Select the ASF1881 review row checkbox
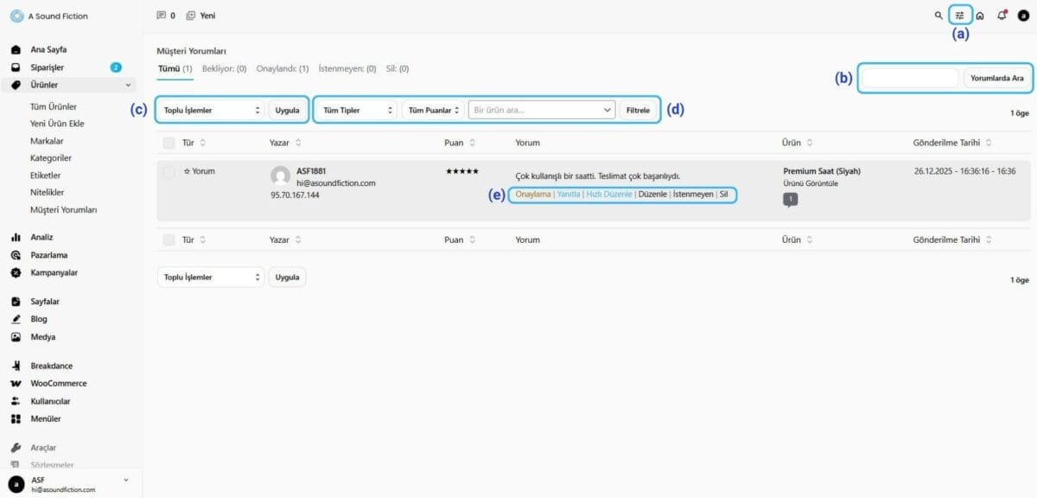The image size is (1037, 498). point(169,172)
